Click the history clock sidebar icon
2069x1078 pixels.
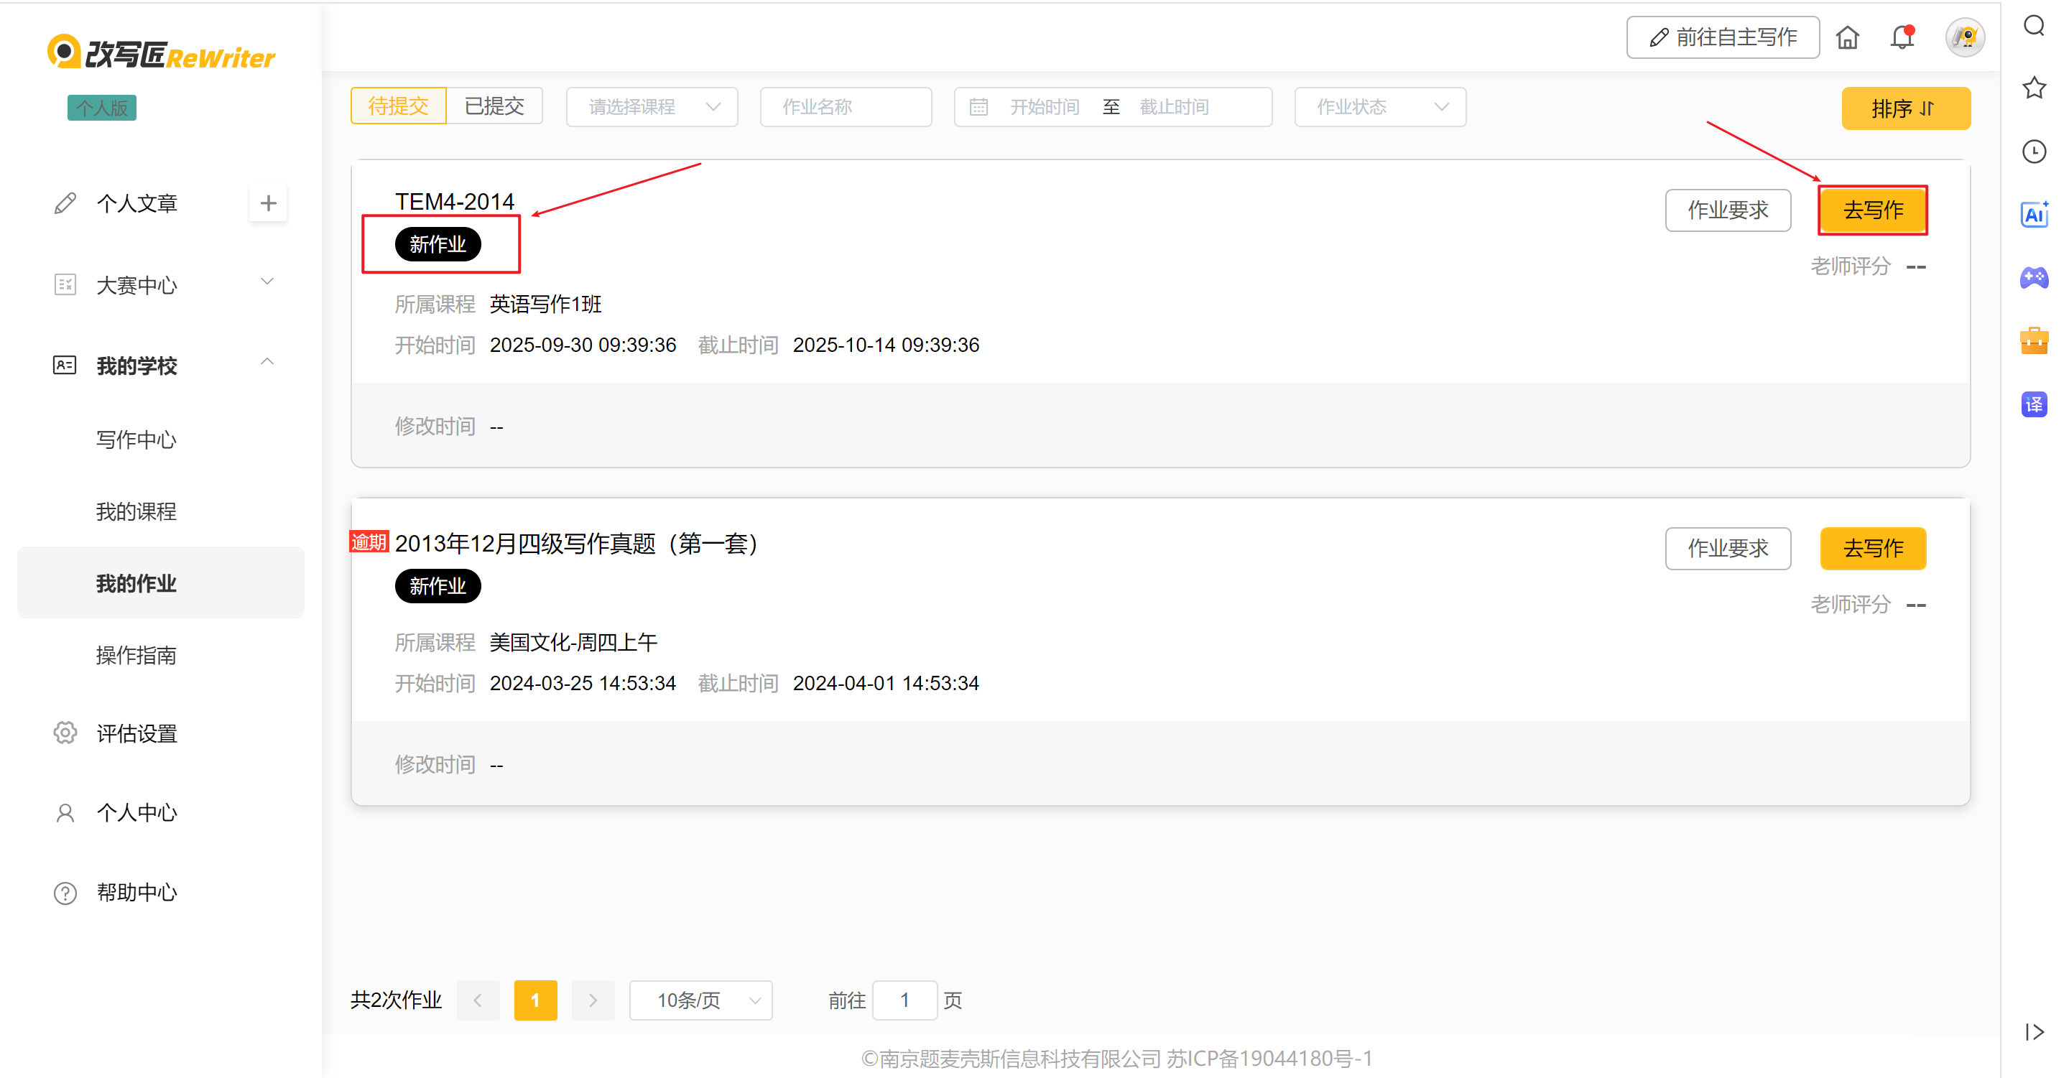pos(2034,151)
